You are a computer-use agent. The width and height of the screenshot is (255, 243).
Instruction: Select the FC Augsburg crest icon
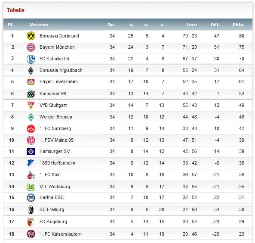[31, 222]
